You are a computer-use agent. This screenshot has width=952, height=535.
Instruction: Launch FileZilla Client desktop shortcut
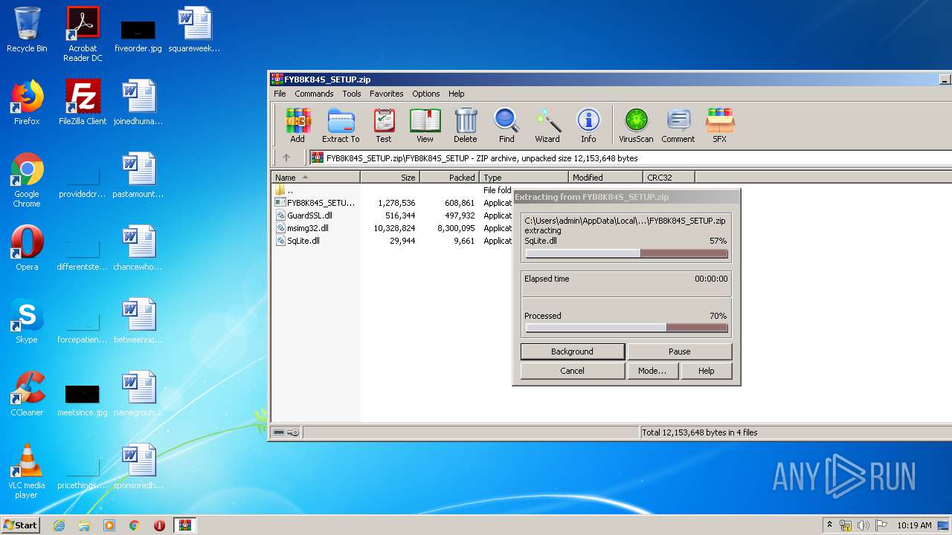pos(83,103)
